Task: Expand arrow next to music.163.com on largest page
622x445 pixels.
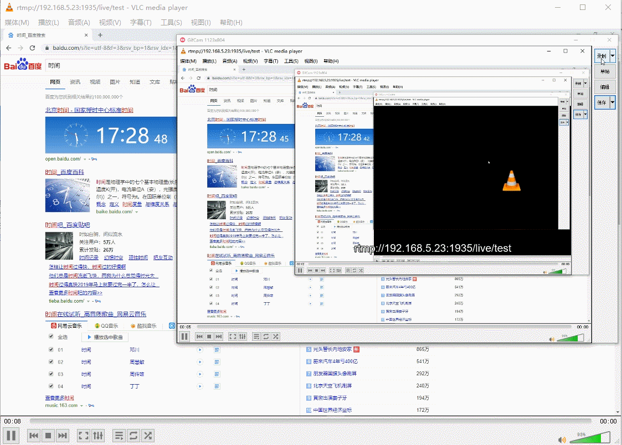Action: point(82,406)
